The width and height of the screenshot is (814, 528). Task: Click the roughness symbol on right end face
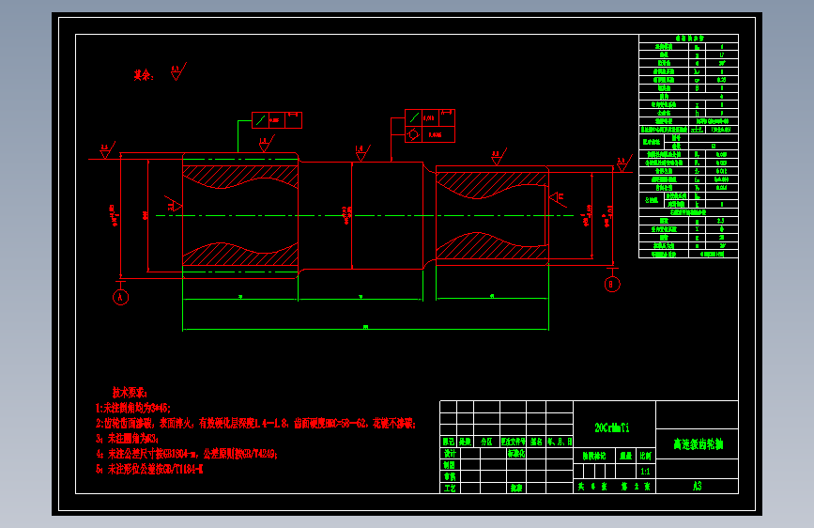click(558, 197)
